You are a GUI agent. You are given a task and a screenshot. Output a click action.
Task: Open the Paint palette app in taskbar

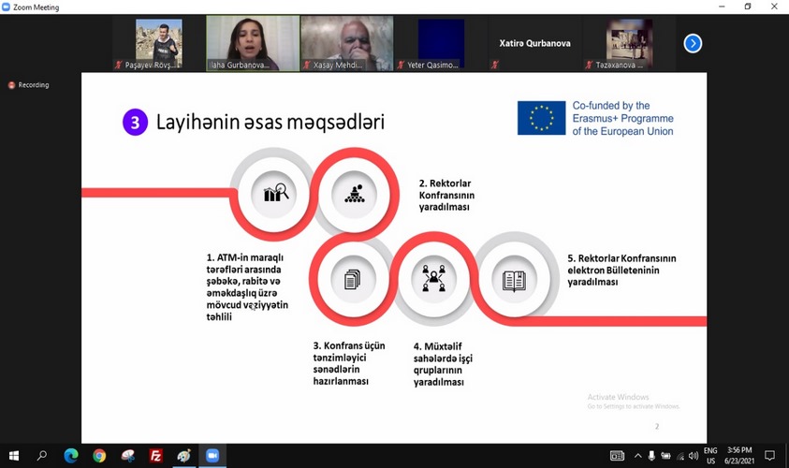click(184, 456)
